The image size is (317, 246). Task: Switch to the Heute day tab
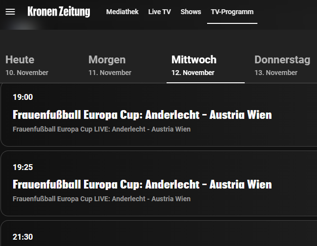pos(20,60)
